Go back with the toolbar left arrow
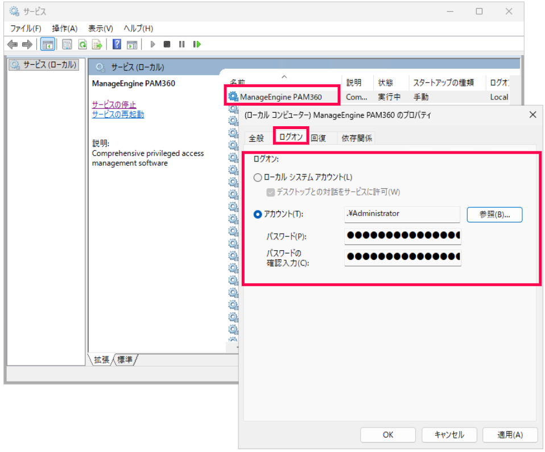Screen dimensions: 545x452 point(13,44)
